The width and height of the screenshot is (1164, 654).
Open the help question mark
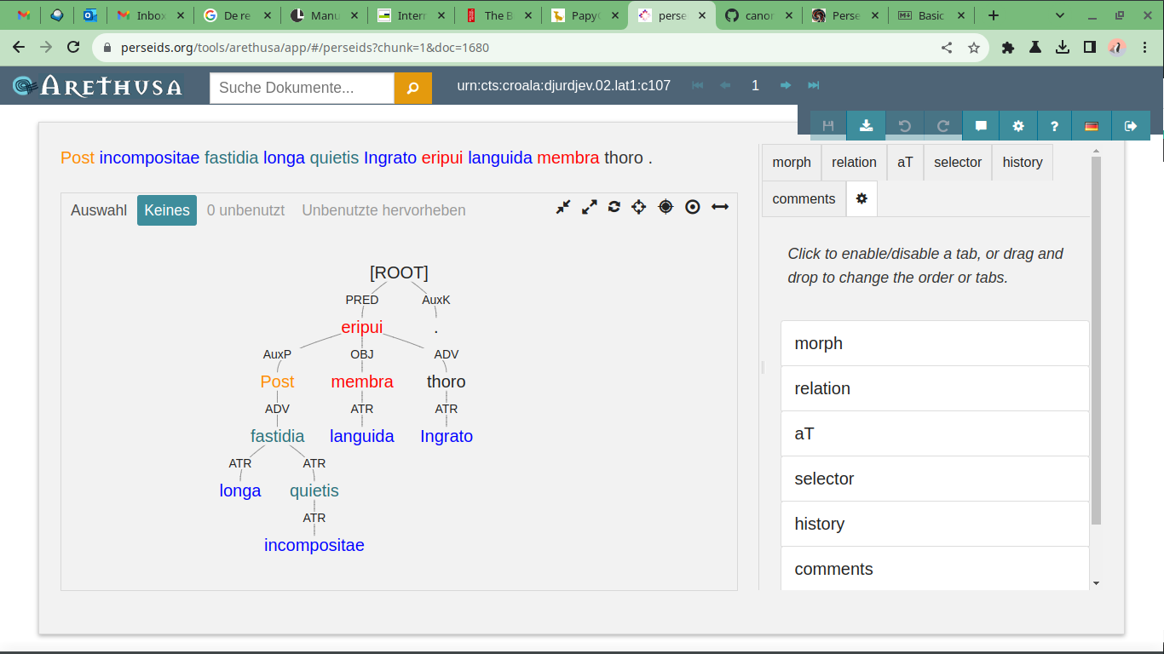(1055, 126)
